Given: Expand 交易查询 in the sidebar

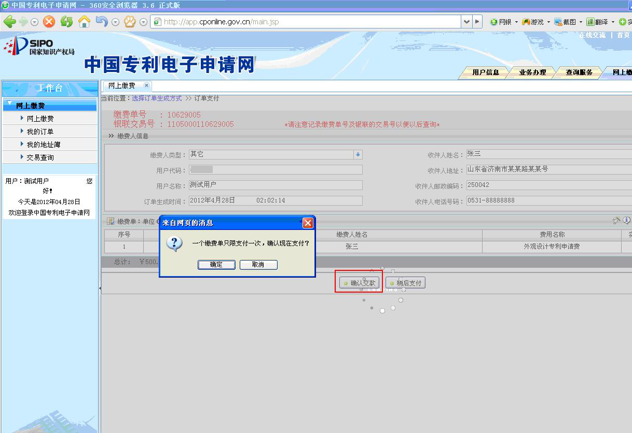Looking at the screenshot, I should pyautogui.click(x=40, y=157).
